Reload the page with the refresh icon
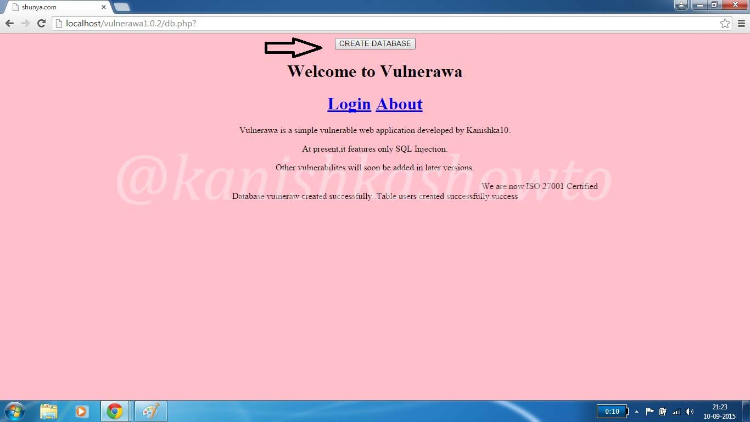This screenshot has height=422, width=750. 41,23
